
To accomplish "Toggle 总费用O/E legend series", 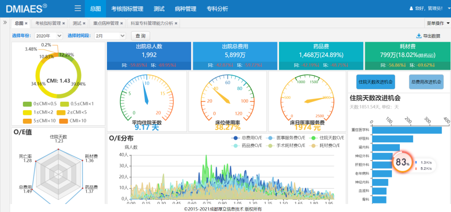I will coord(247,138).
